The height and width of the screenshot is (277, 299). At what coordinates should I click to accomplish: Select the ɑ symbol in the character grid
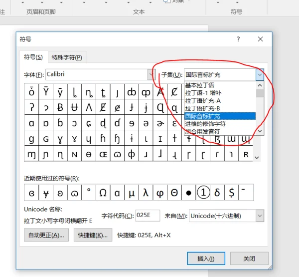click(x=31, y=123)
